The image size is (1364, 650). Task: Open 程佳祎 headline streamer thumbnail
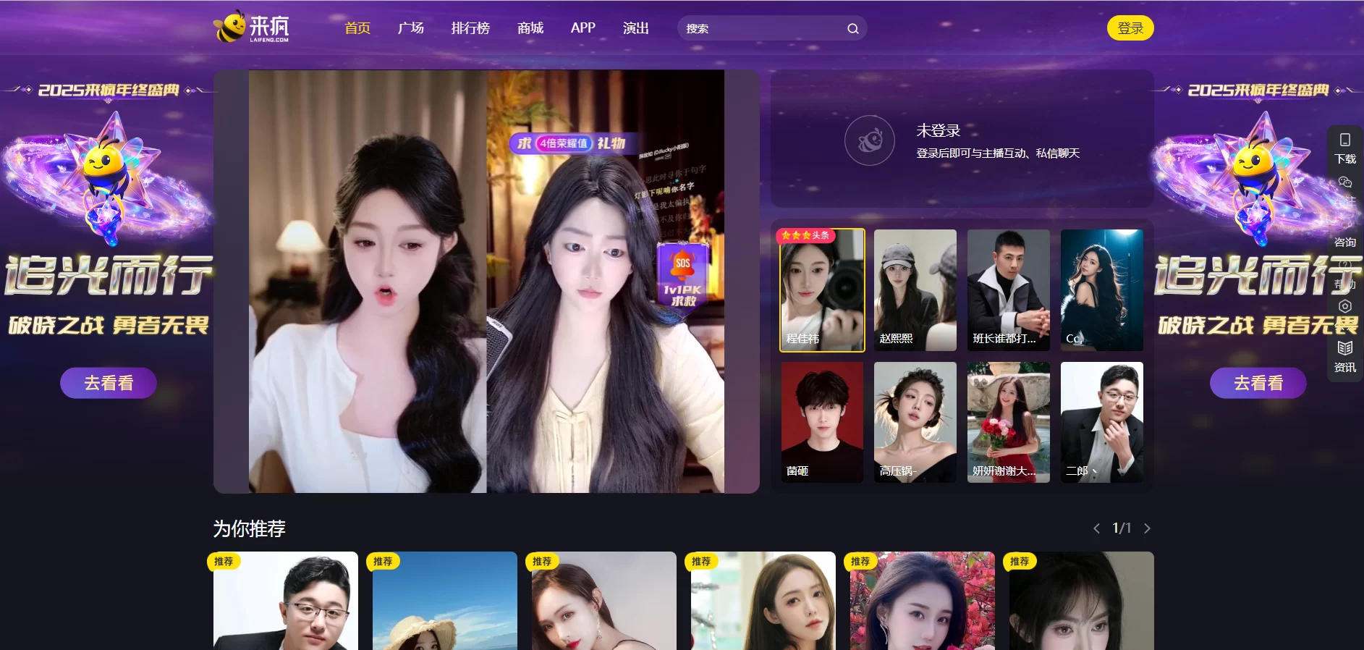pos(822,290)
